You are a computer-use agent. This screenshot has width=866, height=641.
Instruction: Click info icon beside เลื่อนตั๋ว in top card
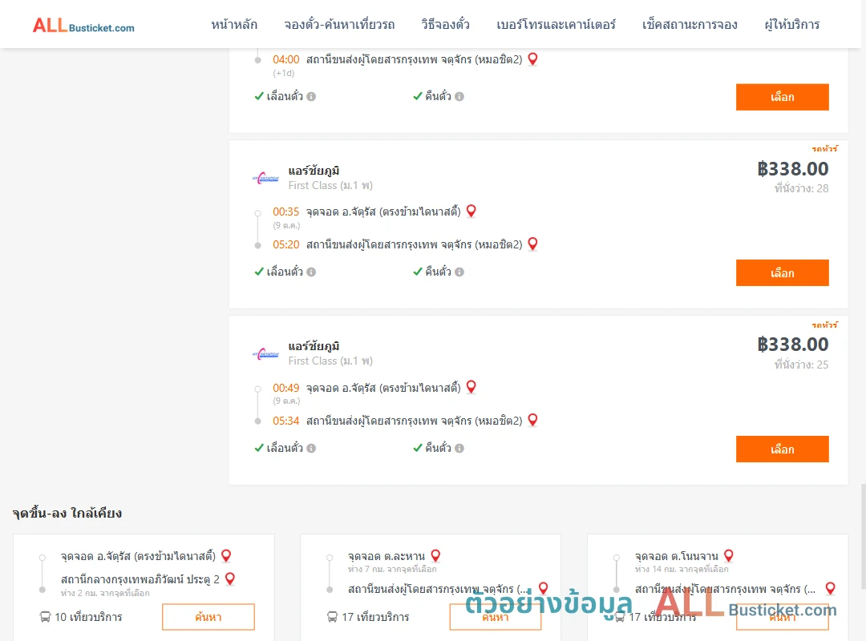click(311, 97)
